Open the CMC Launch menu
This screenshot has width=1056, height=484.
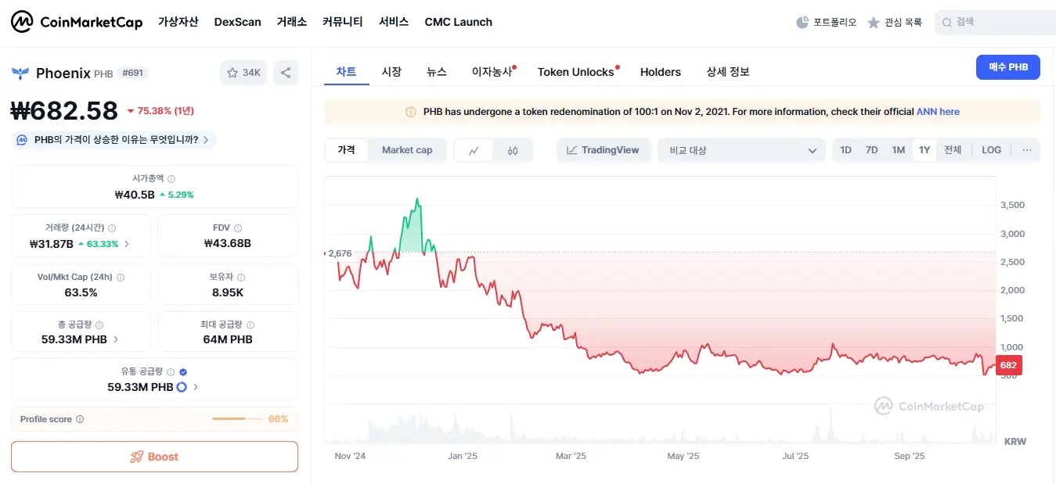point(459,22)
